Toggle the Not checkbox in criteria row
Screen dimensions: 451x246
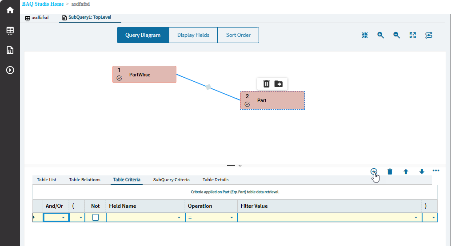click(96, 218)
